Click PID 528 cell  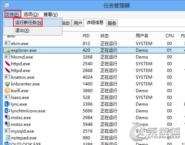pyautogui.click(x=86, y=97)
